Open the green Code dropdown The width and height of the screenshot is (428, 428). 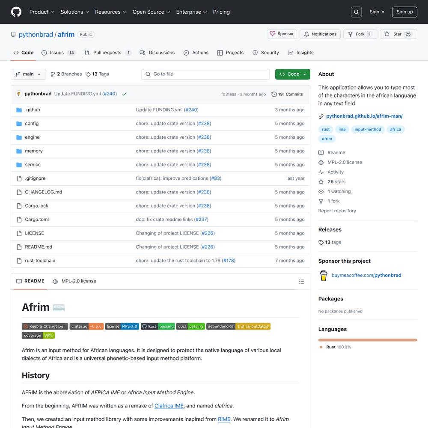pos(293,74)
